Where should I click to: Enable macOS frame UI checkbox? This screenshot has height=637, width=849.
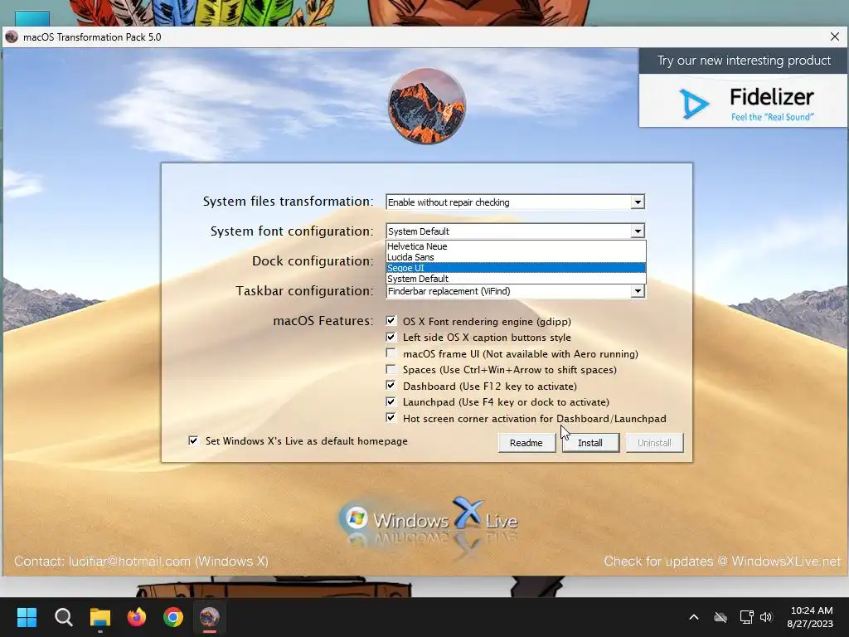tap(391, 353)
